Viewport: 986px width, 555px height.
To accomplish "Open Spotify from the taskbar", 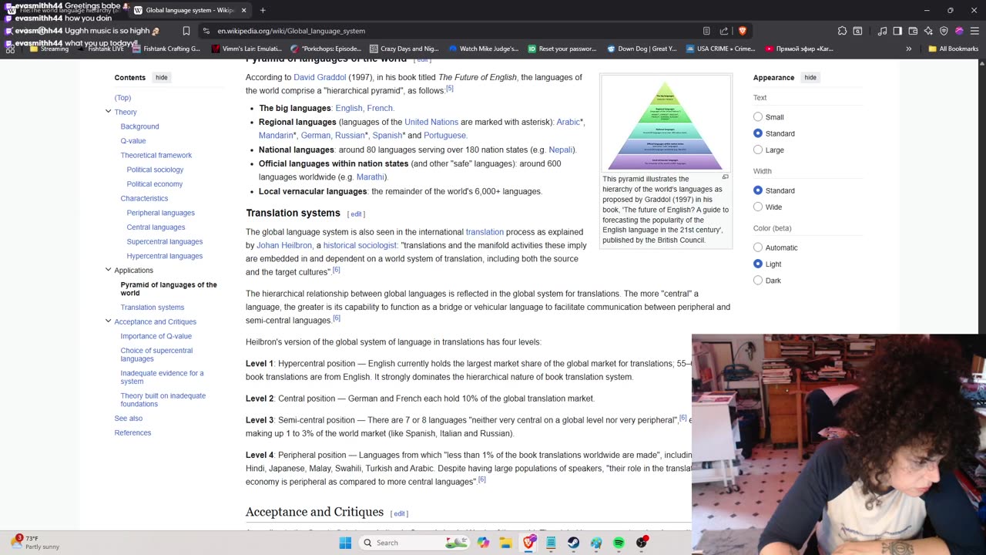I will point(619,543).
